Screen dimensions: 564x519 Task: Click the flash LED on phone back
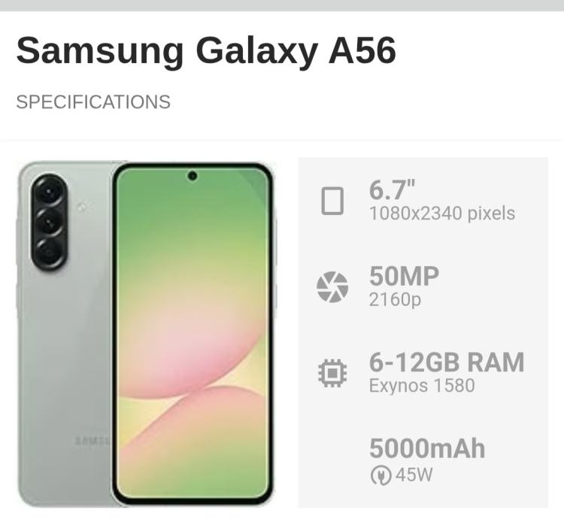tap(82, 206)
